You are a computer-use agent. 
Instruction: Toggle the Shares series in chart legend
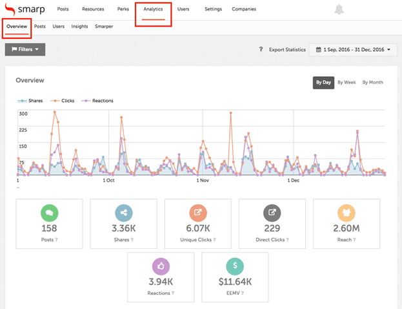click(x=31, y=101)
